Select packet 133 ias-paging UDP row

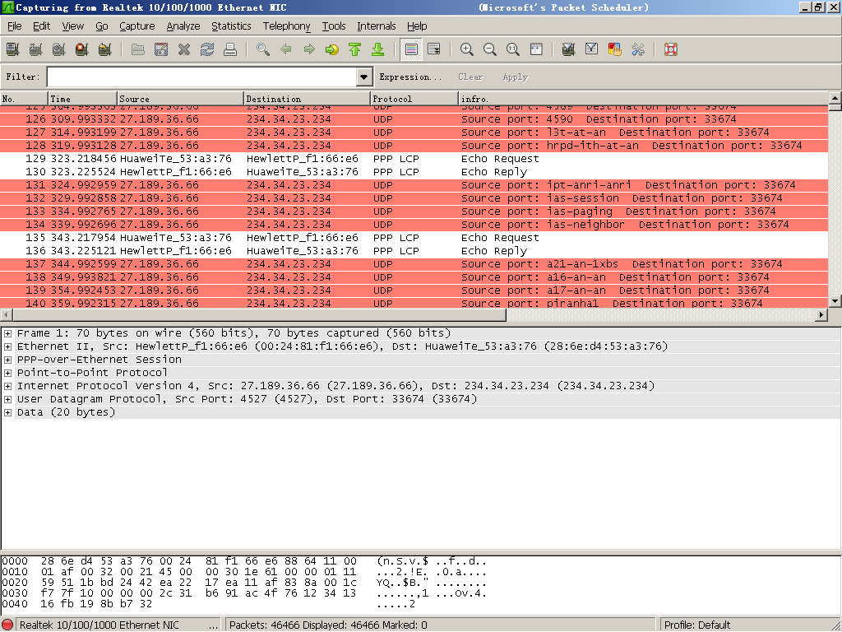tap(414, 211)
